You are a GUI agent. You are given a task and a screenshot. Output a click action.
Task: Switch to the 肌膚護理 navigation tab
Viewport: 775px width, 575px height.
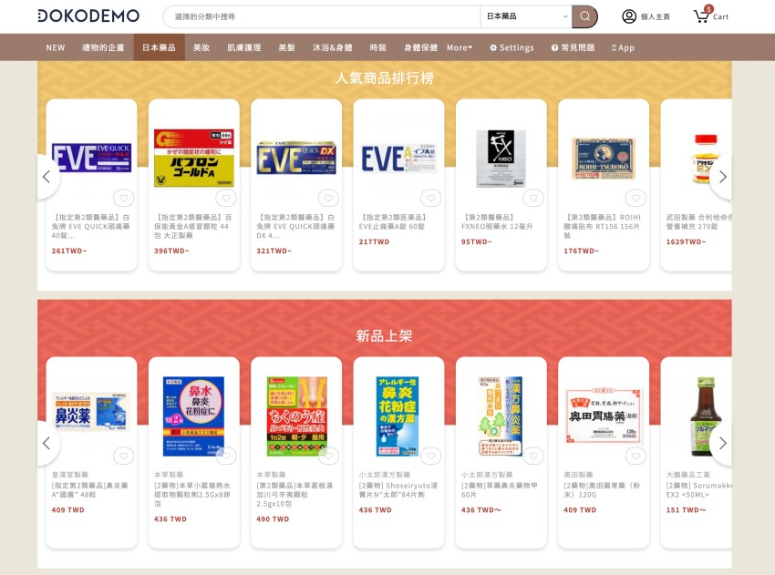244,48
